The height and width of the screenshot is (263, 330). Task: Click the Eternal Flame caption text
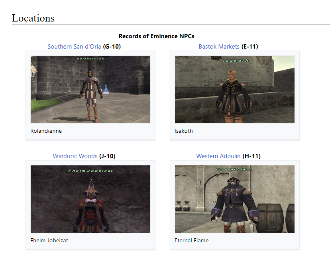click(192, 241)
